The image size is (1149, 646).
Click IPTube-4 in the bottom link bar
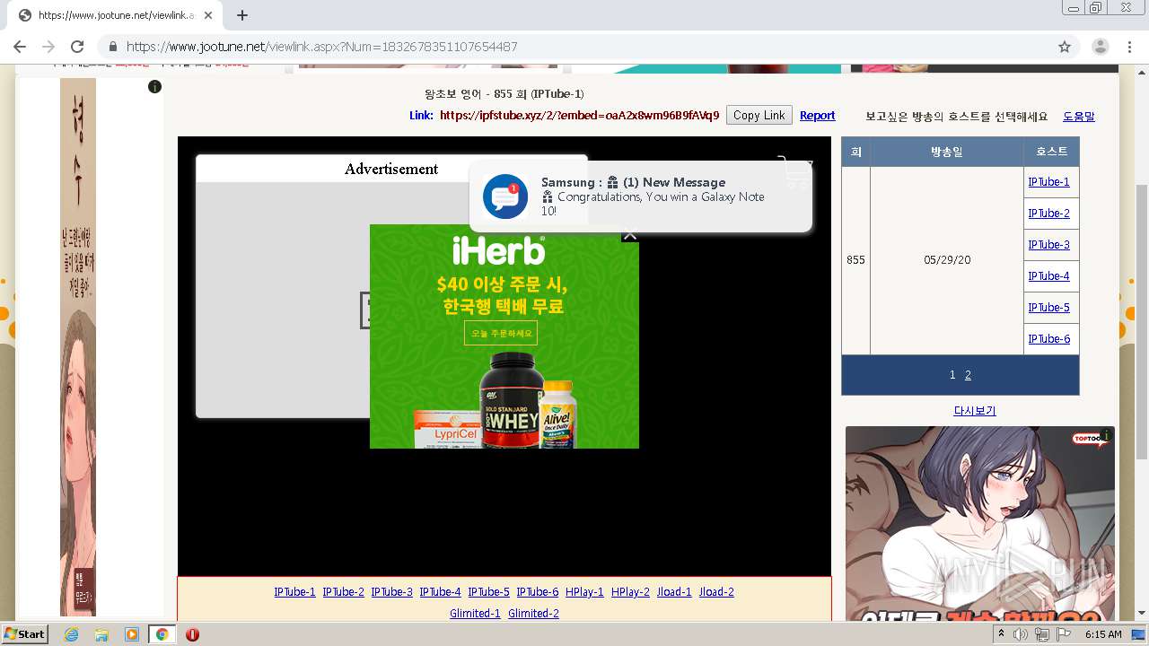(x=440, y=592)
